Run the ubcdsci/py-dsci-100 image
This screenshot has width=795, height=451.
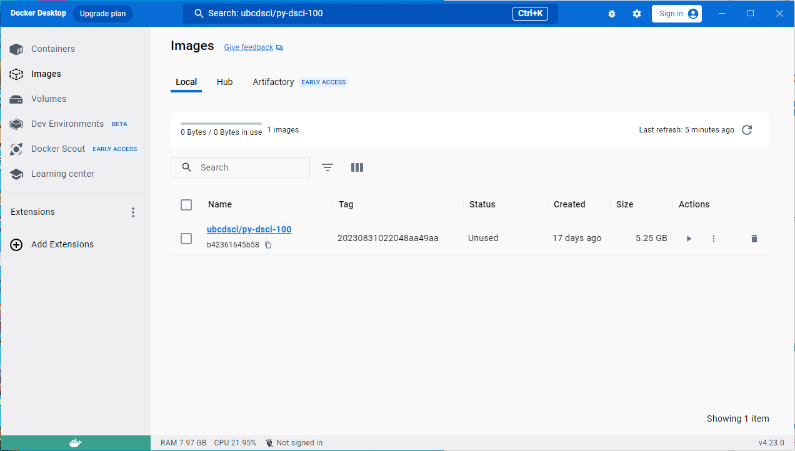click(689, 239)
